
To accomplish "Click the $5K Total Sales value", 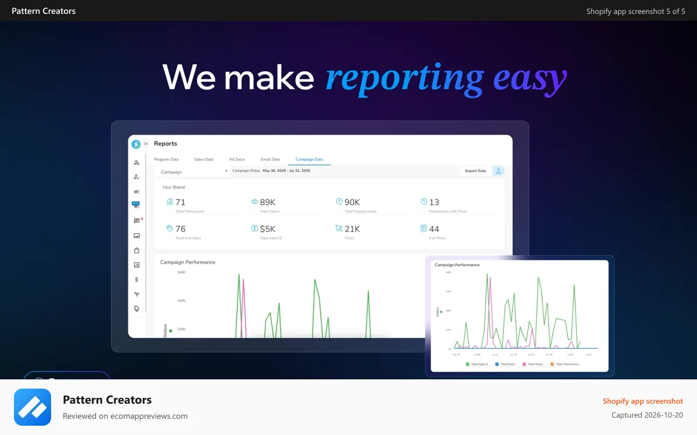I will pyautogui.click(x=268, y=229).
